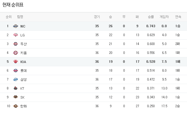Click the 한화 Eagles team logo

pos(16,106)
